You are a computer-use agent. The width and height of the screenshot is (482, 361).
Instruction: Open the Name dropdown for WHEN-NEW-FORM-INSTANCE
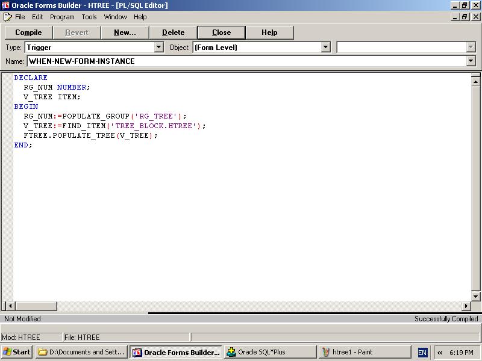pyautogui.click(x=471, y=61)
